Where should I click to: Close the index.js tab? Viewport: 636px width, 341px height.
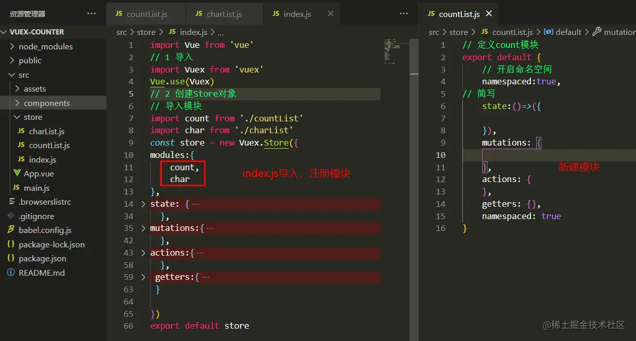pos(331,14)
